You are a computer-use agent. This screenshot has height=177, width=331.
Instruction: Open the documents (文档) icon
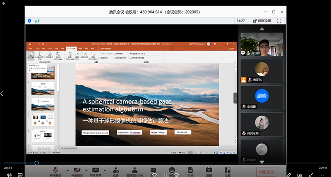(190, 171)
